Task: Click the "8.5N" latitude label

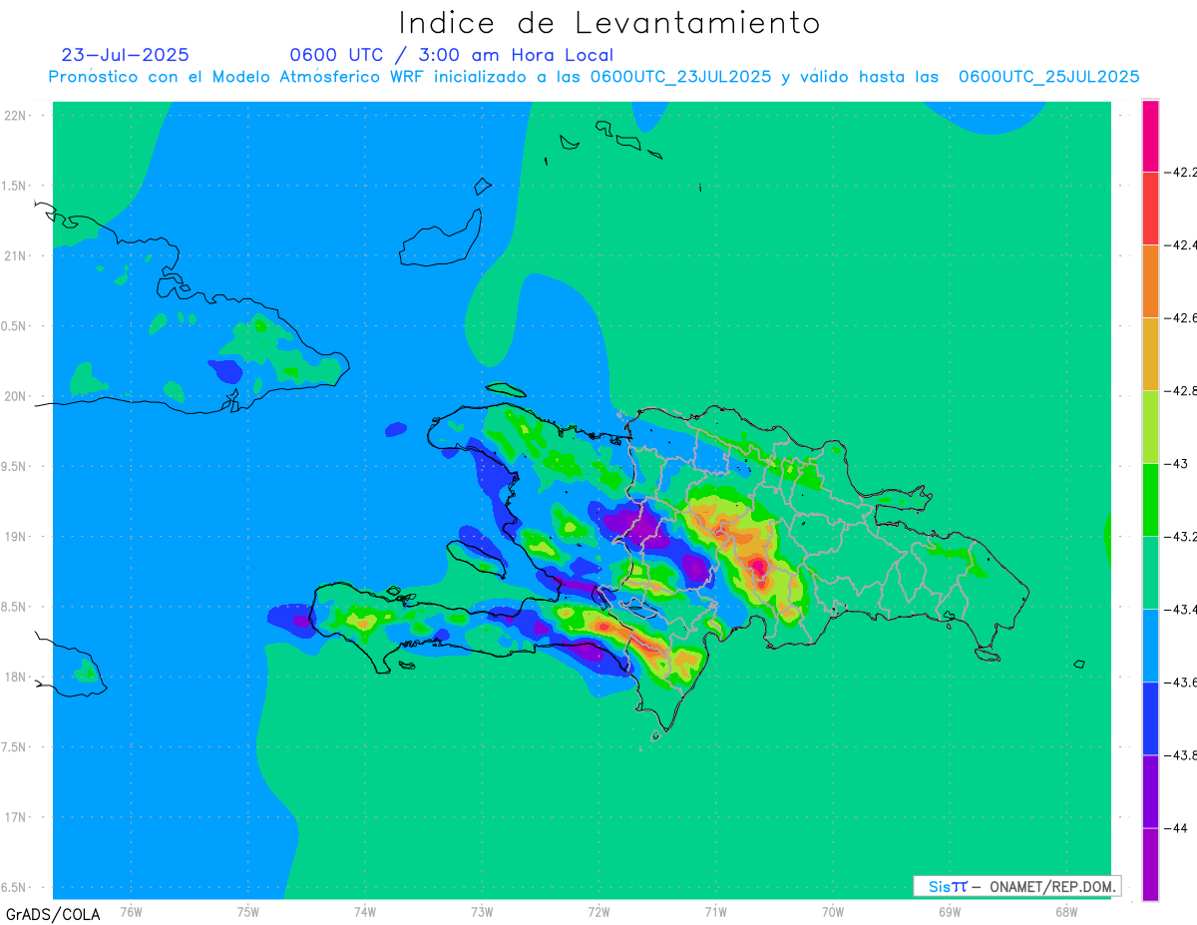Action: [14, 607]
